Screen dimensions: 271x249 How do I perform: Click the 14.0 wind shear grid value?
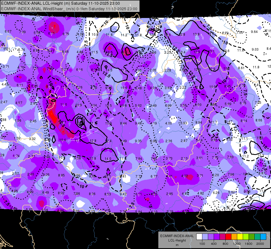(x=108, y=159)
